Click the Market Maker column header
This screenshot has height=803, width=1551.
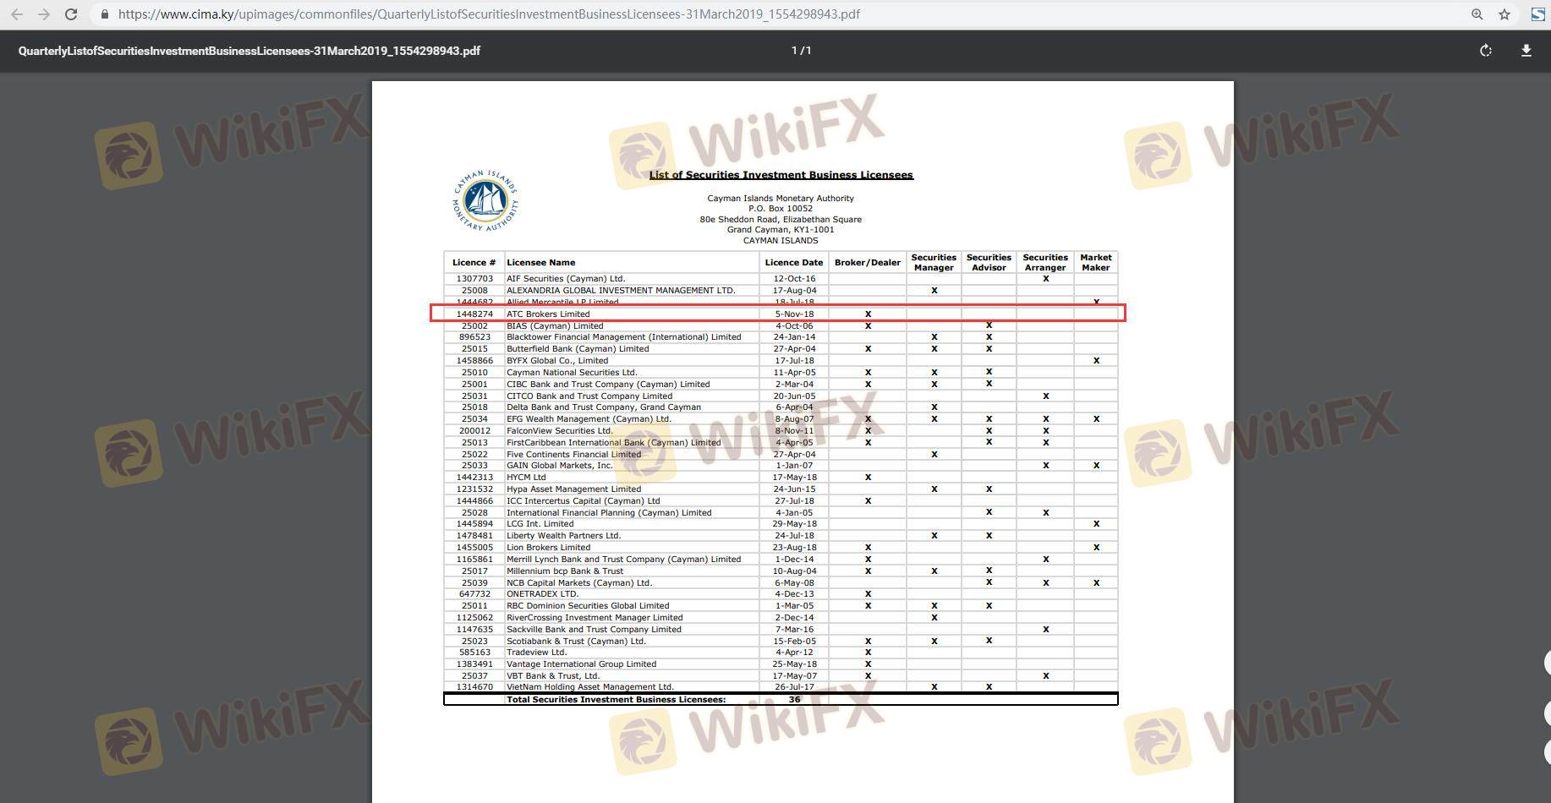(x=1095, y=263)
